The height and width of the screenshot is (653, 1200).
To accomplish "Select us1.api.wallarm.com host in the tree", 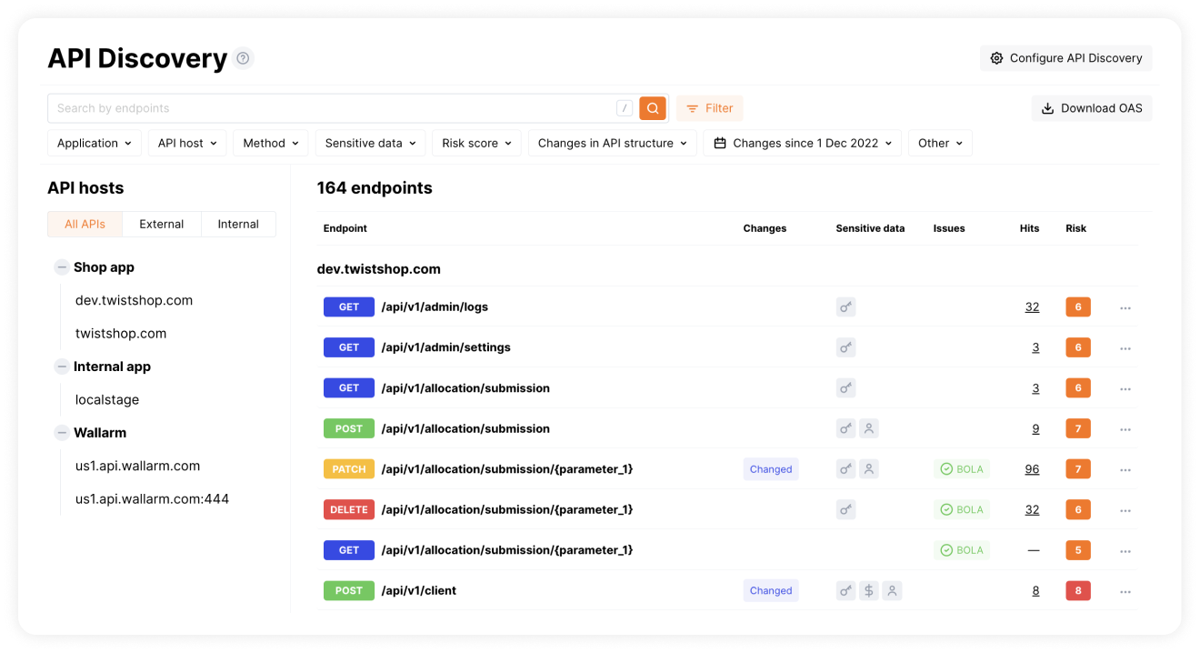I will coord(137,466).
